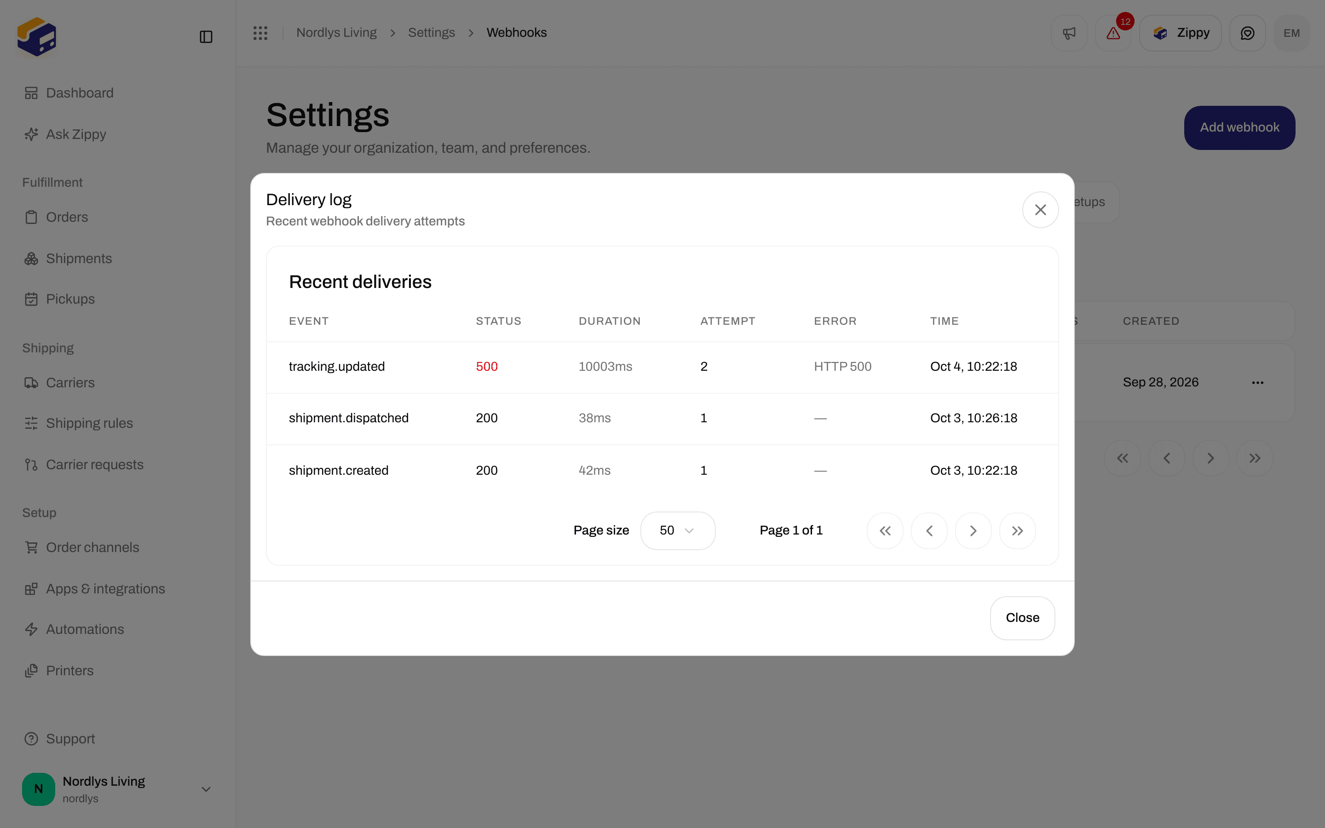The width and height of the screenshot is (1325, 828).
Task: Open the Zippy assistant button
Action: pos(1181,33)
